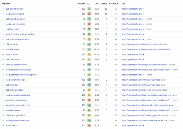
Task: Click the KD badge showing 68 for 'sales lead databases'
Action: coord(89,100)
